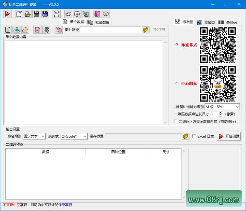Click the blue floppy disk save-as icon
Image resolution: width=246 pixels, height=211 pixels.
[45, 14]
